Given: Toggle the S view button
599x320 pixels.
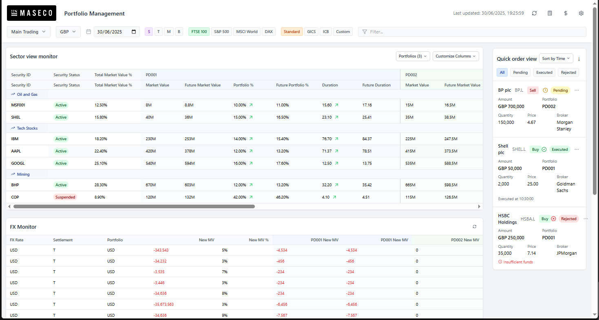Looking at the screenshot, I should pyautogui.click(x=149, y=31).
